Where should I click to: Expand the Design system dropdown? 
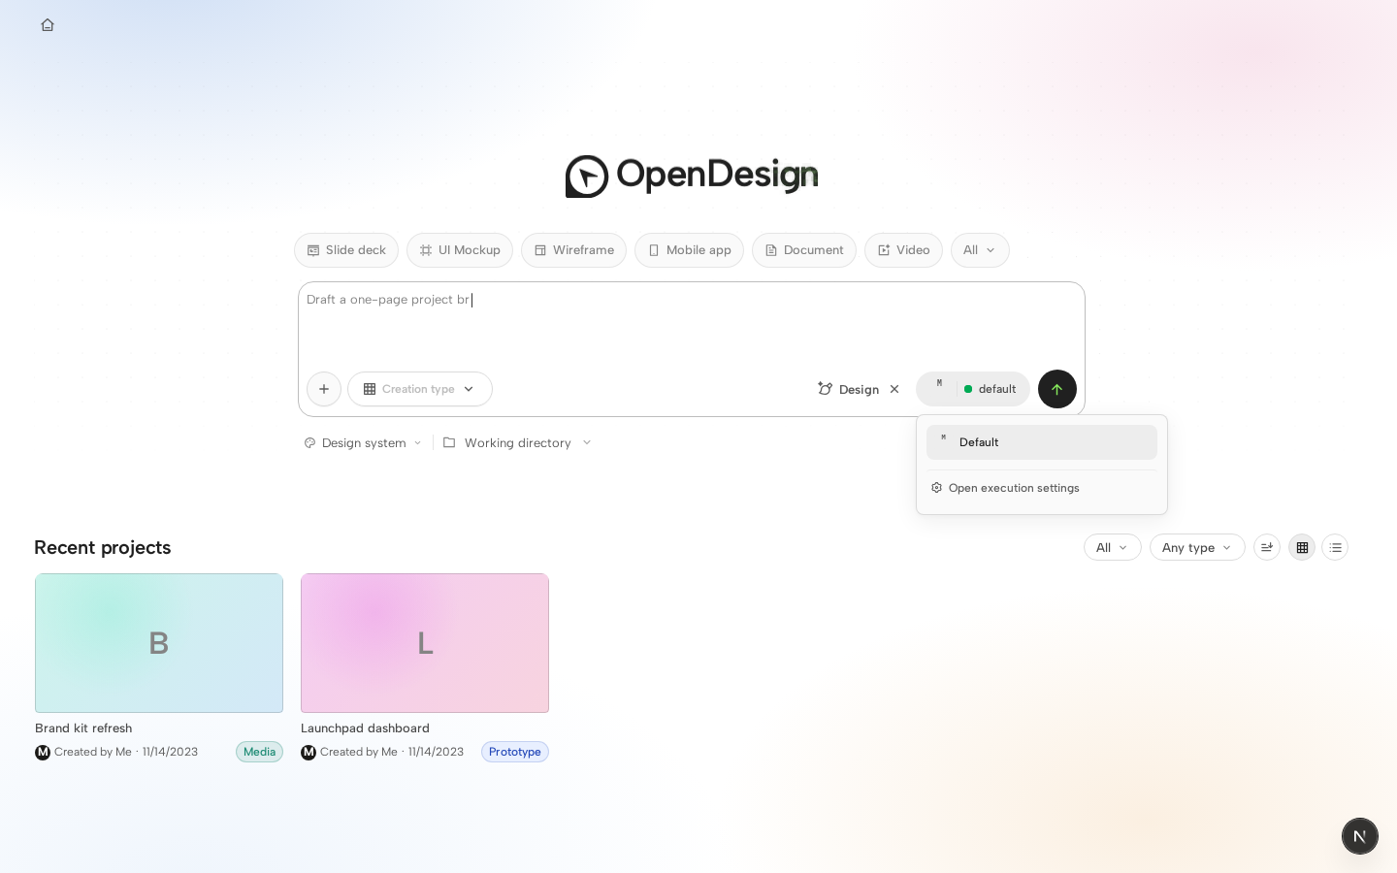pos(363,442)
